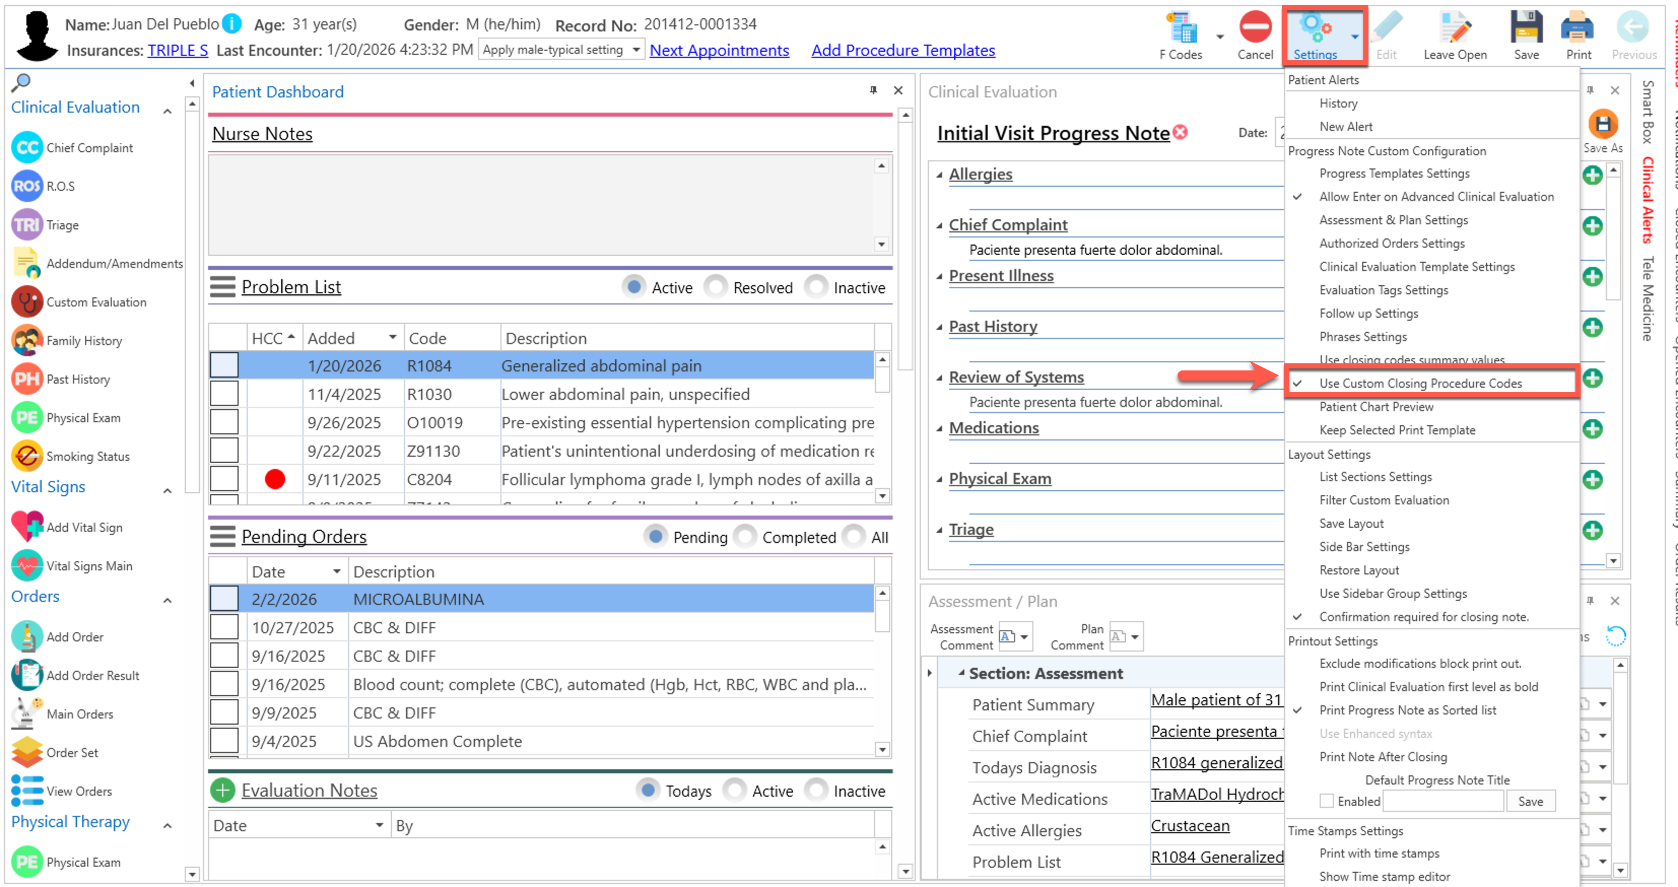
Task: Click the Next Appointments link
Action: pyautogui.click(x=719, y=50)
